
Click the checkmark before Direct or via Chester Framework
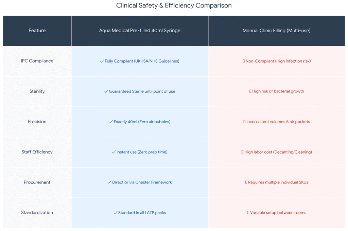tap(109, 182)
